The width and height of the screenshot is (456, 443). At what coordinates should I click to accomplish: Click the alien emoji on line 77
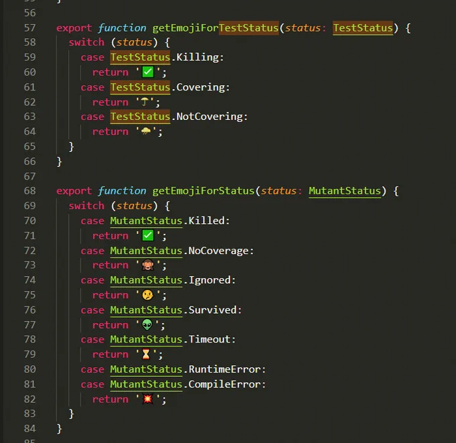(147, 324)
